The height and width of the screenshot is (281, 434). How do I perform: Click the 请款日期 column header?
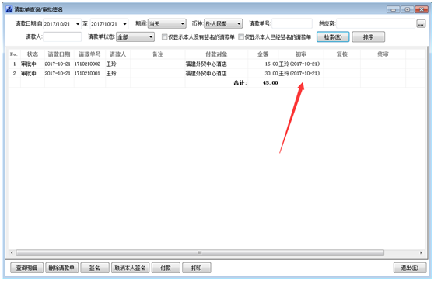pos(59,54)
